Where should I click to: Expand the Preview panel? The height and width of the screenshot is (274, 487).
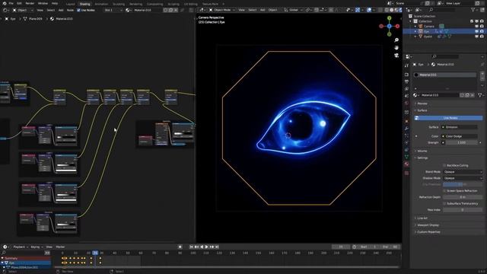coord(422,104)
